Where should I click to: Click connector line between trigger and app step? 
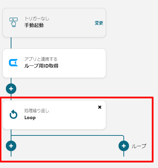[x=11, y=43]
